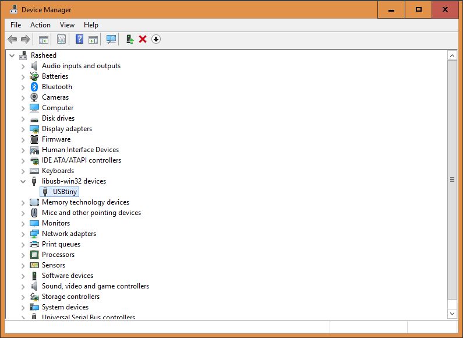Select libusb-win32 devices label
This screenshot has height=338, width=463.
tap(74, 181)
